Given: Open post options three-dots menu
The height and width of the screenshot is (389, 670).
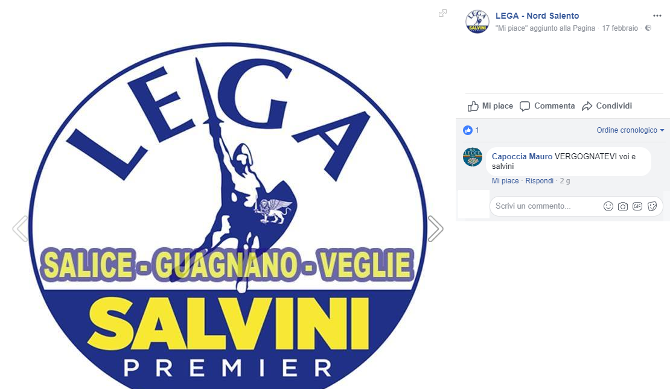Looking at the screenshot, I should 657,16.
